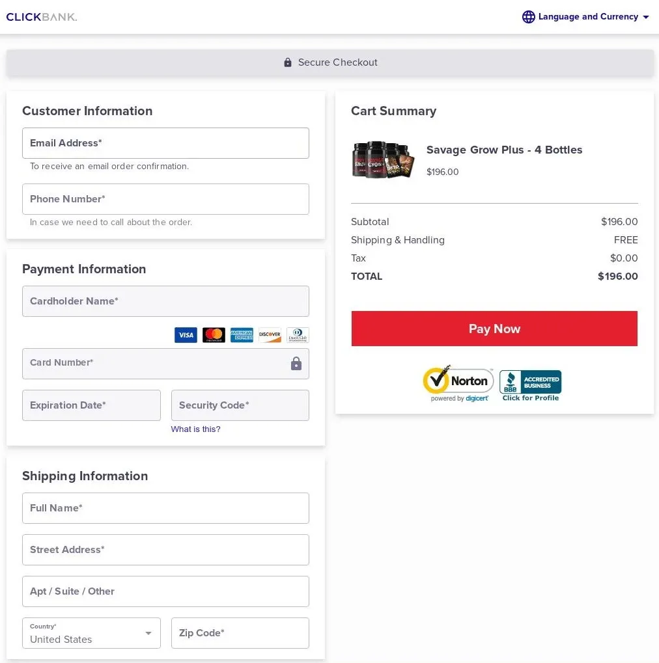This screenshot has height=663, width=659.
Task: Expand the Country dropdown
Action: pyautogui.click(x=91, y=633)
